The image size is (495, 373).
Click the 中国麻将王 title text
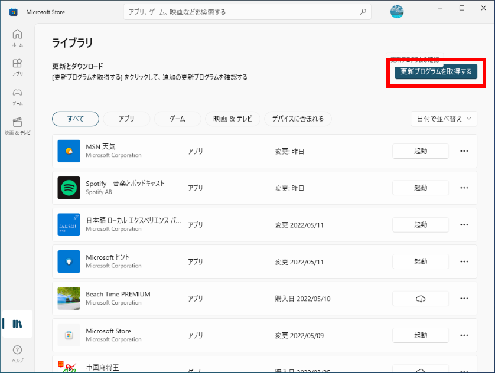(102, 368)
